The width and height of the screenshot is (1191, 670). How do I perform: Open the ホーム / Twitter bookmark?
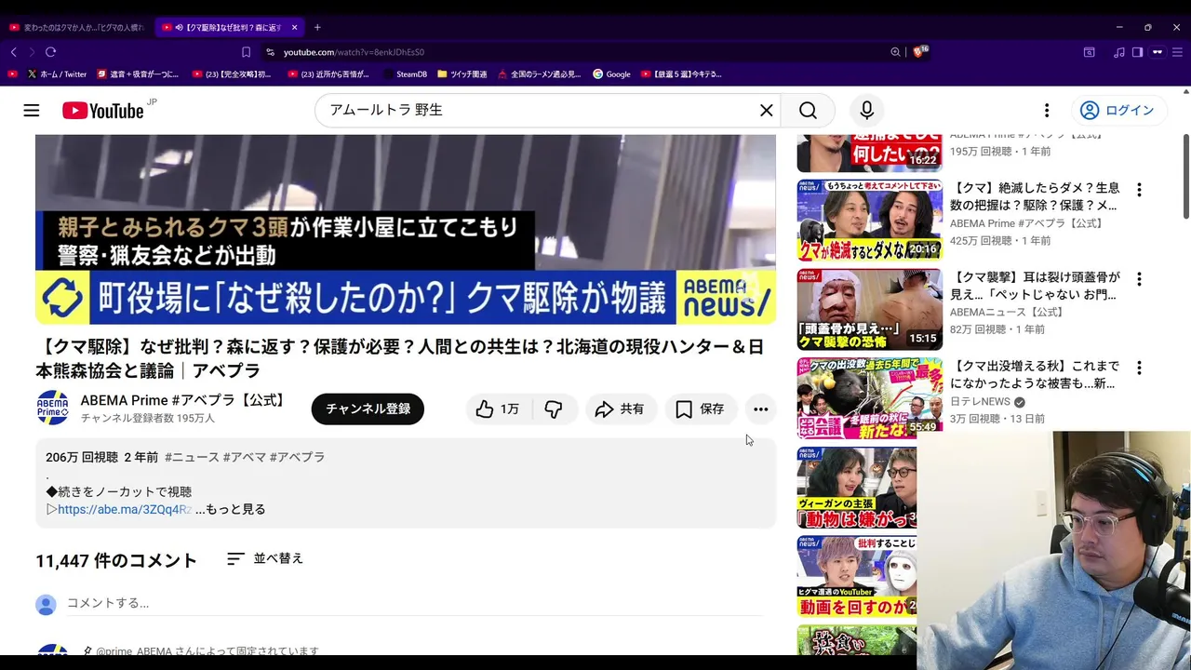tap(56, 74)
